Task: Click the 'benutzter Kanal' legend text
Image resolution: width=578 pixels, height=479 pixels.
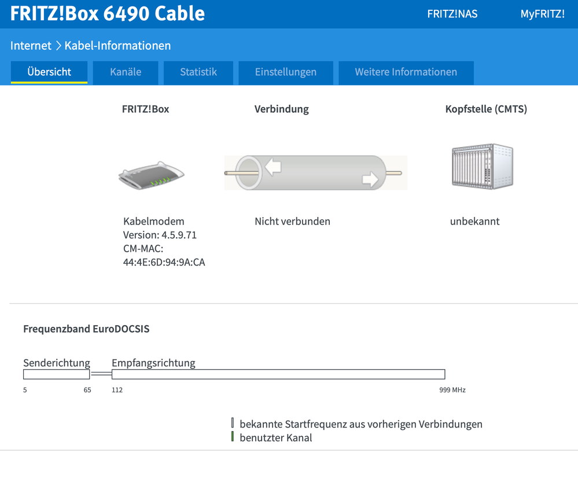Action: tap(276, 438)
